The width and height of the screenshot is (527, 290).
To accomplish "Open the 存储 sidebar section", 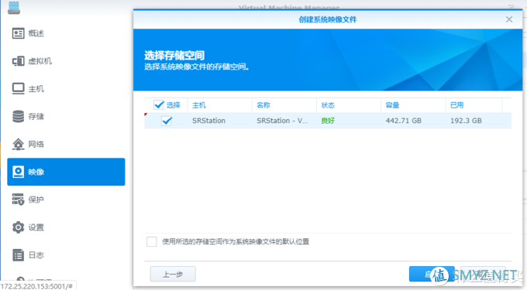I will (x=66, y=116).
